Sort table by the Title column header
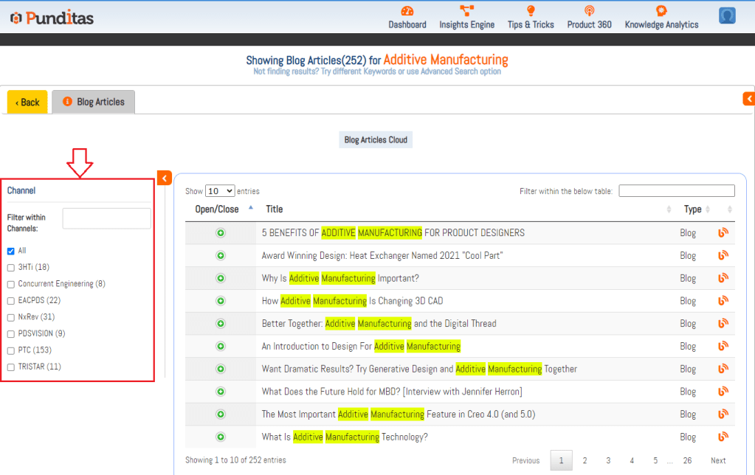This screenshot has width=755, height=475. coord(275,209)
